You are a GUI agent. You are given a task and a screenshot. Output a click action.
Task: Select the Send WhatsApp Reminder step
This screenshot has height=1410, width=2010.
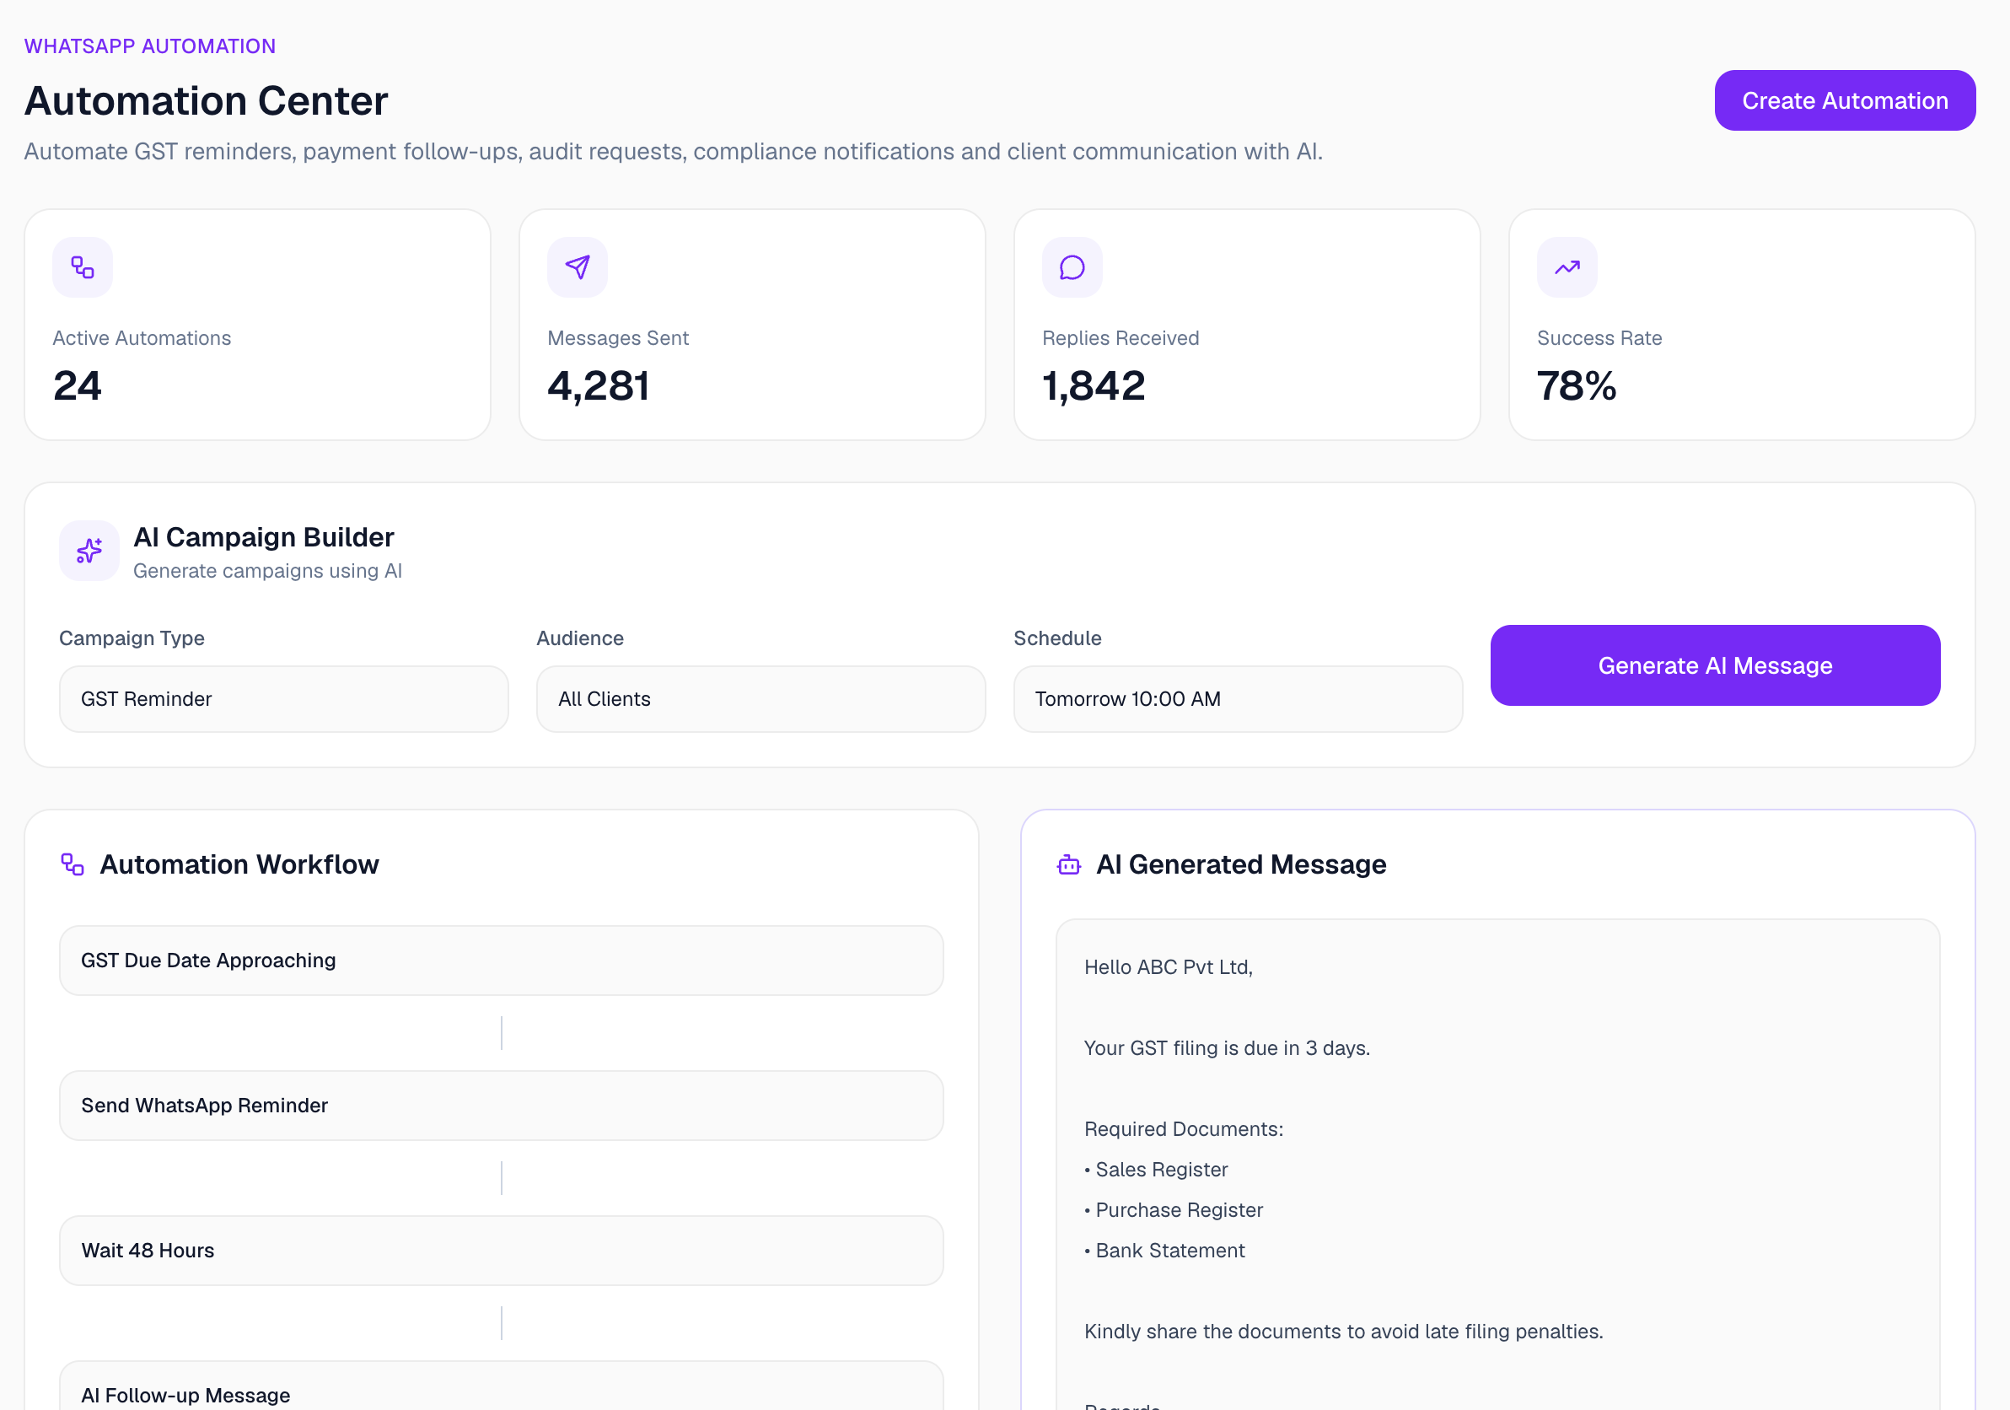(502, 1106)
